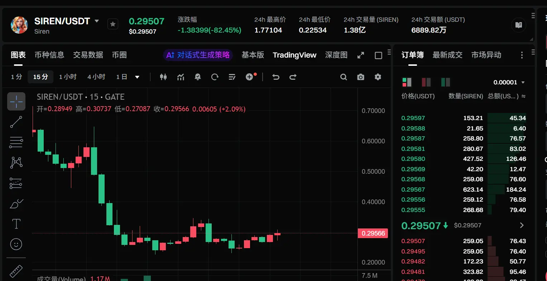Select the crosshair cursor tool
Screen dimensions: 547x281
point(16,102)
